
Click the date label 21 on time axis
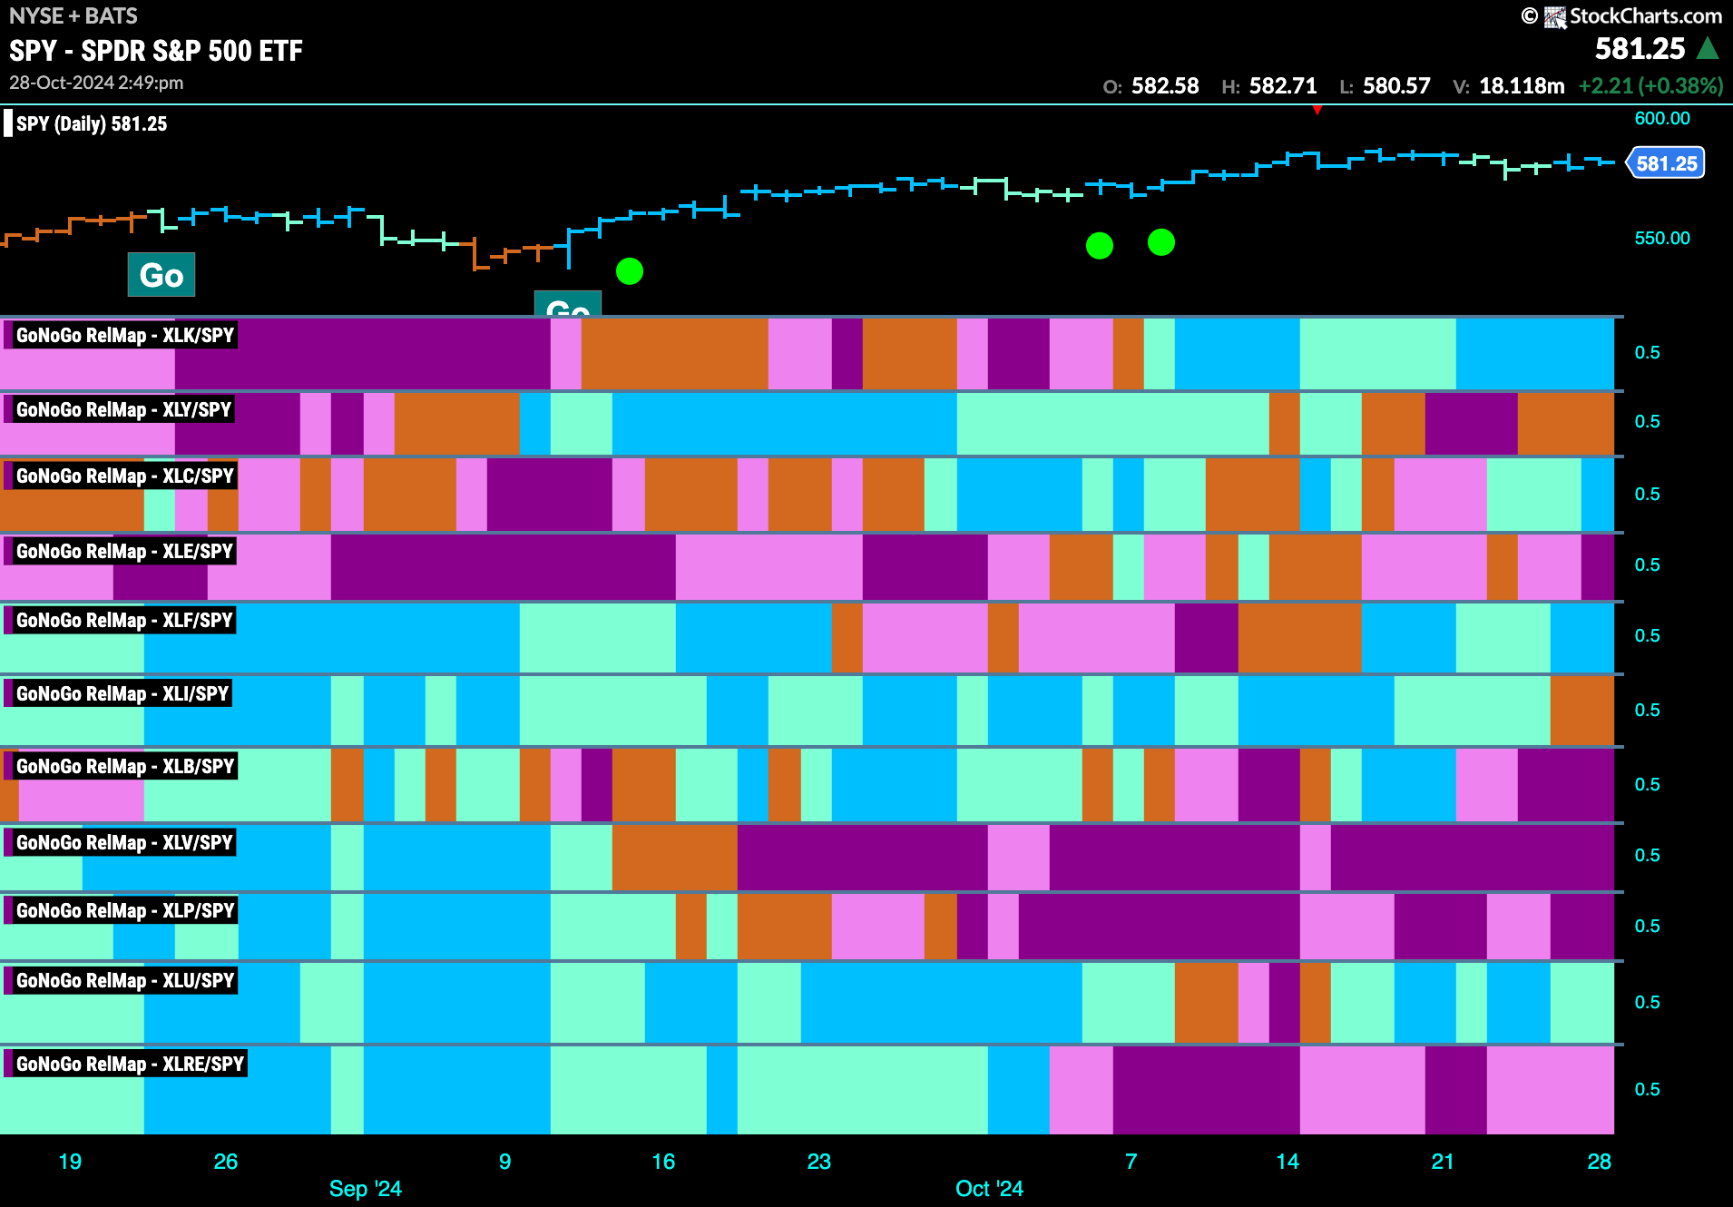(1443, 1162)
